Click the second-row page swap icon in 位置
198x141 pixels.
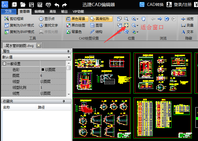(119, 25)
